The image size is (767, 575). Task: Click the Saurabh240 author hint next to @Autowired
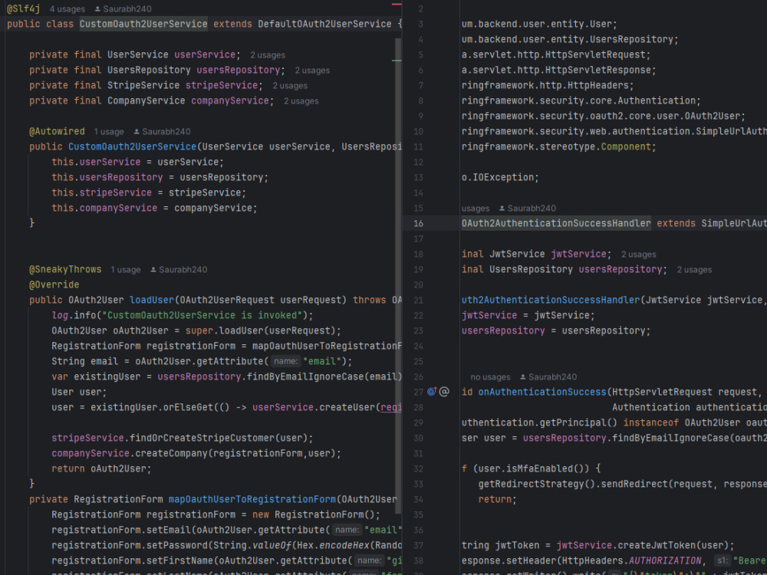pyautogui.click(x=162, y=132)
